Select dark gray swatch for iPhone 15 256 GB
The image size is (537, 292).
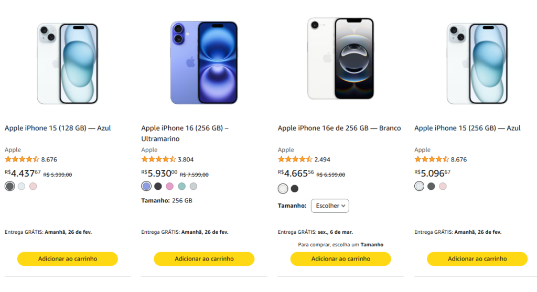pyautogui.click(x=431, y=186)
